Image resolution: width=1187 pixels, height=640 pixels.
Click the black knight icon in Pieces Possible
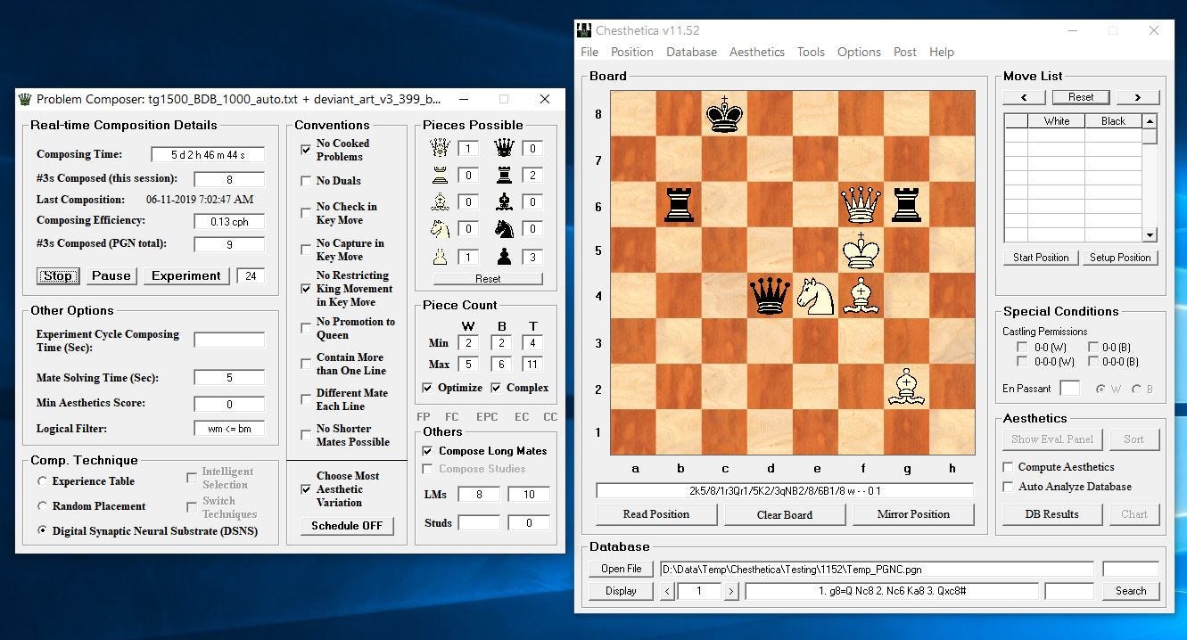tap(504, 229)
